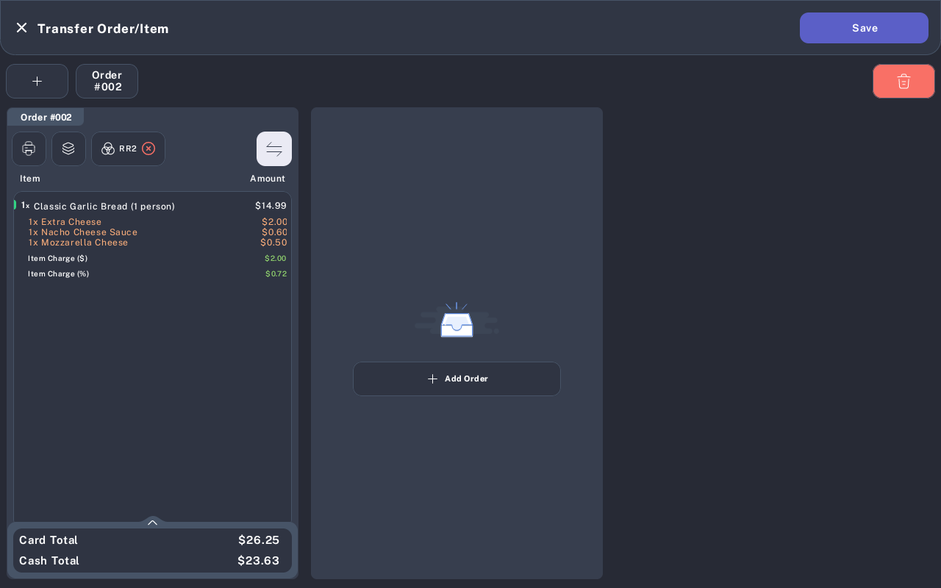Click the $14.99 item price

coord(271,206)
